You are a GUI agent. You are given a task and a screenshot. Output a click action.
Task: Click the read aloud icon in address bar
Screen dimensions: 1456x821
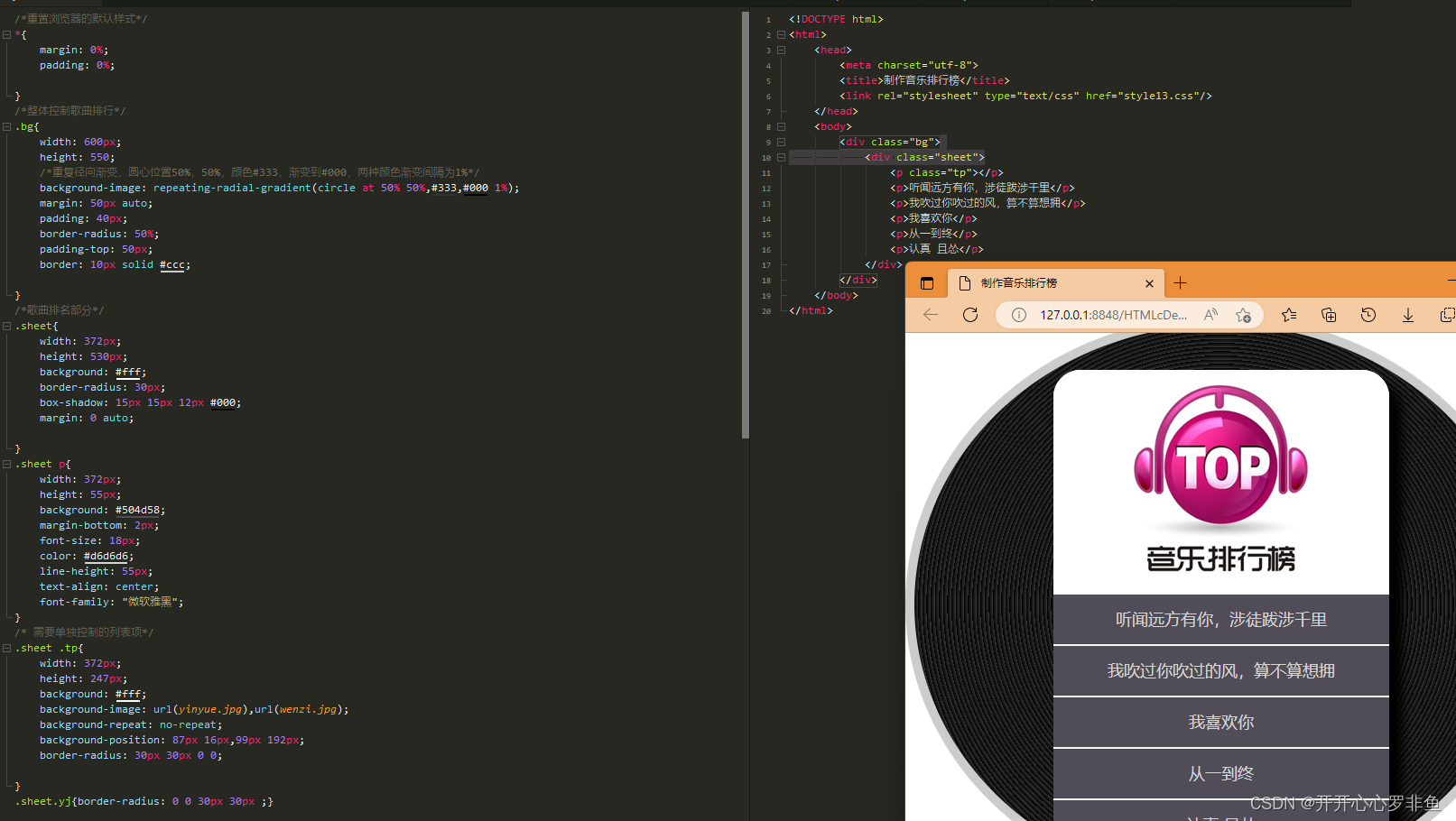pyautogui.click(x=1210, y=315)
